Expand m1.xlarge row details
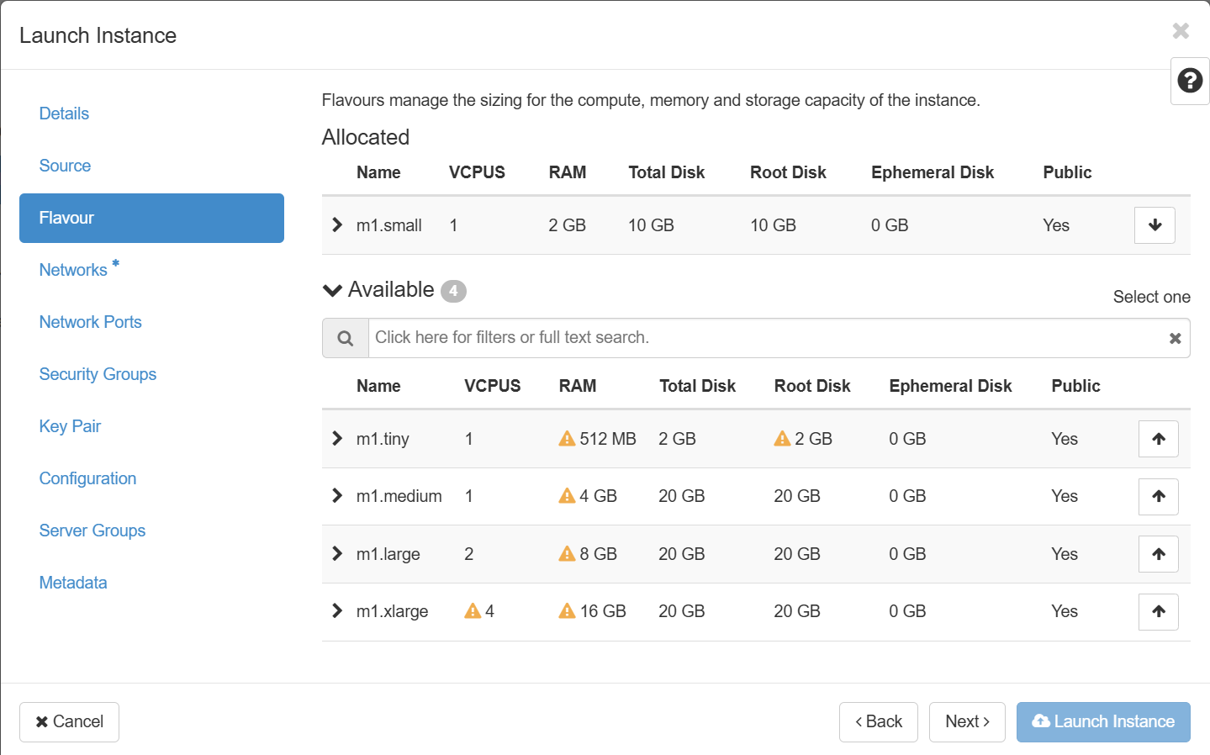 337,611
